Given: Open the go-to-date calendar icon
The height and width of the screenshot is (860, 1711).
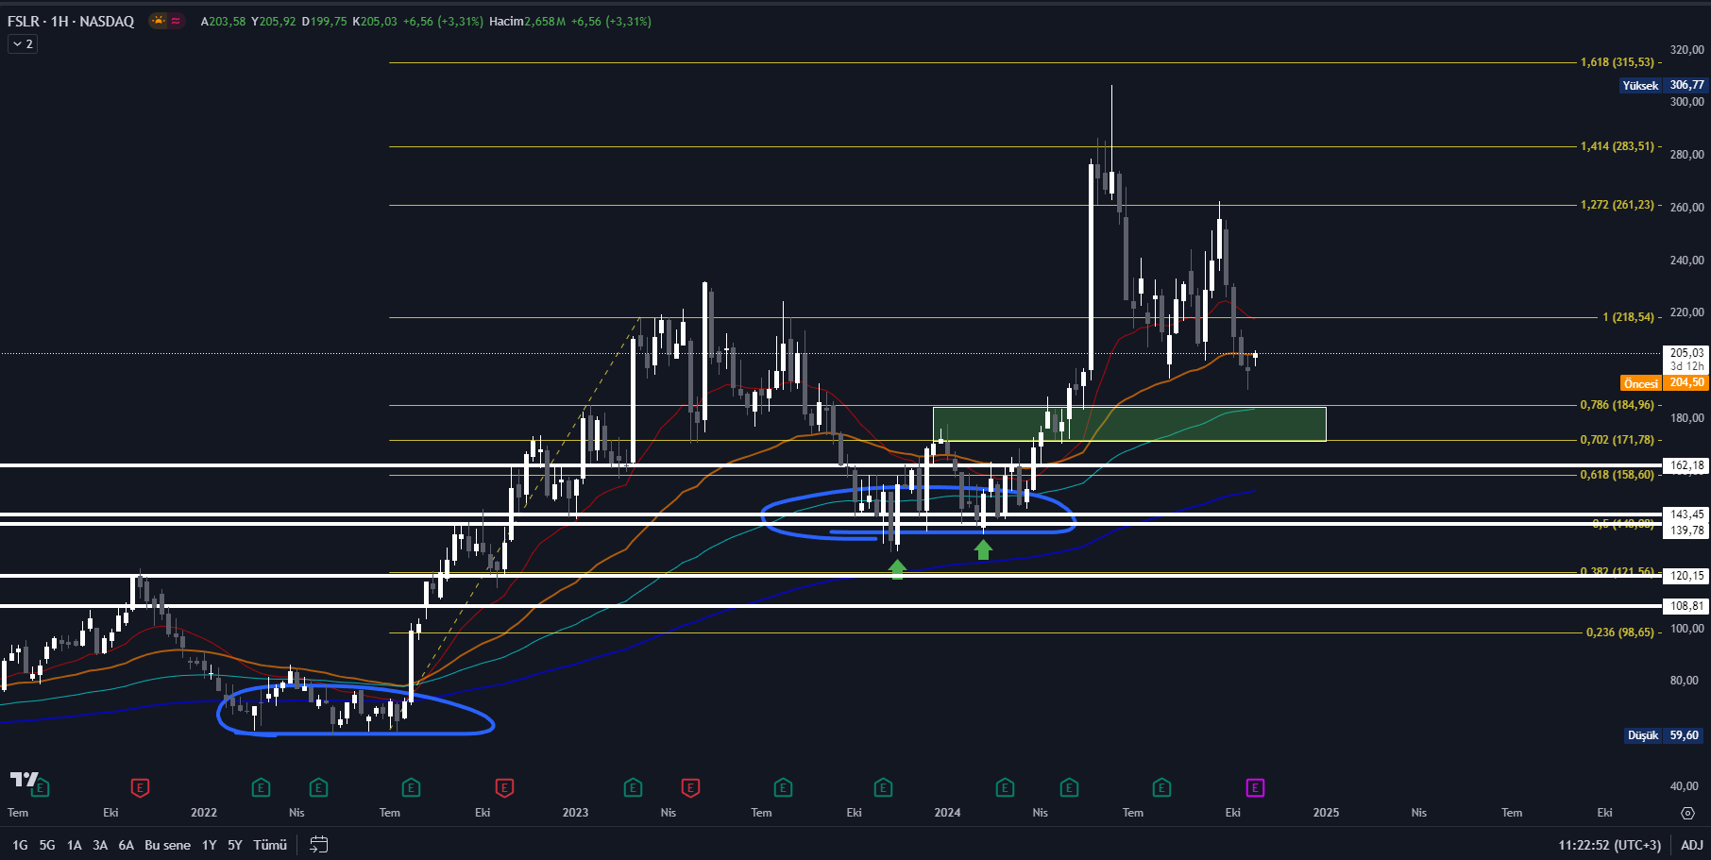Looking at the screenshot, I should pyautogui.click(x=319, y=845).
